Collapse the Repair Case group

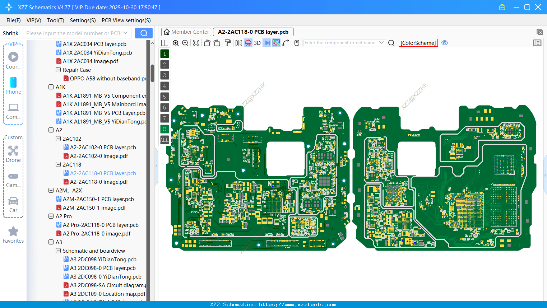click(x=58, y=70)
